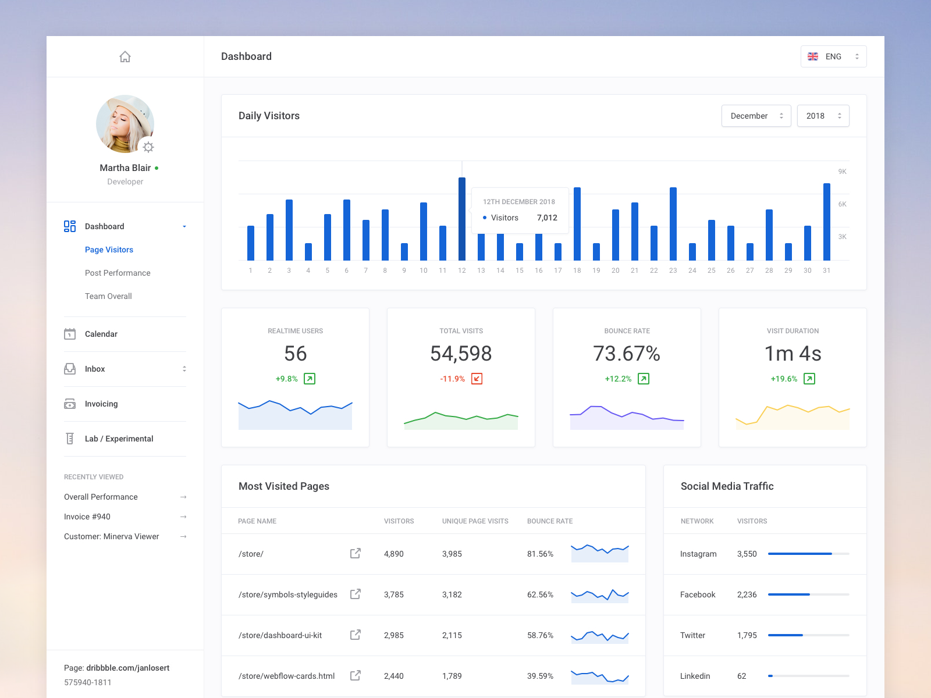Sort by UNIQUE PAGE VISITS column header

pyautogui.click(x=475, y=521)
